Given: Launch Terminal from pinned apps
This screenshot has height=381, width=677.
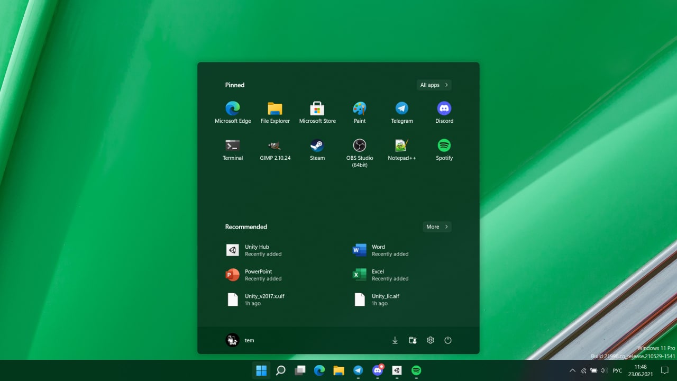Looking at the screenshot, I should pyautogui.click(x=233, y=150).
